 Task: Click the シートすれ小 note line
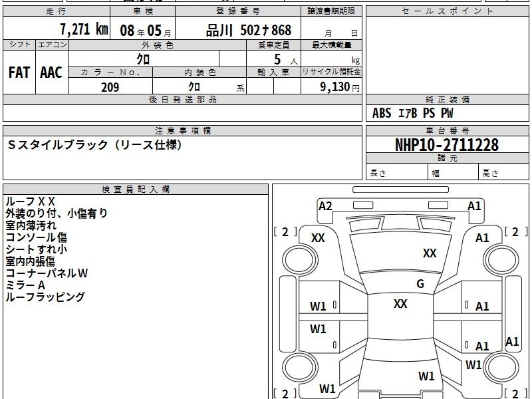tap(37, 249)
